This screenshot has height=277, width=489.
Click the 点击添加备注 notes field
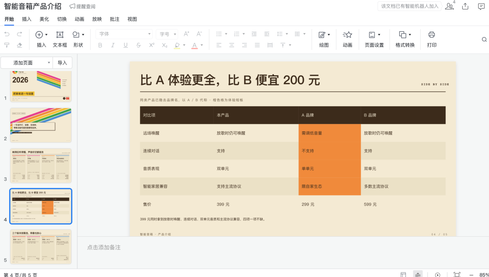[x=104, y=248]
